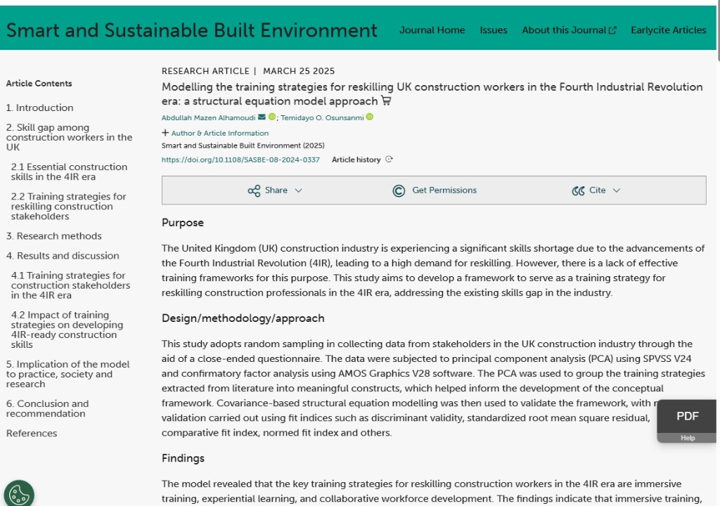
Task: Jump to 4. Results and discussion section
Action: point(63,256)
